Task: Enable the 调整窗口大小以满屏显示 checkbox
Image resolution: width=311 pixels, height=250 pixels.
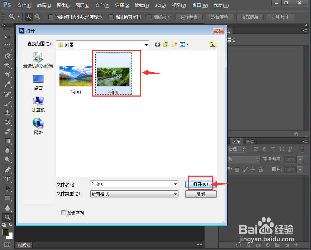Action: click(x=51, y=16)
